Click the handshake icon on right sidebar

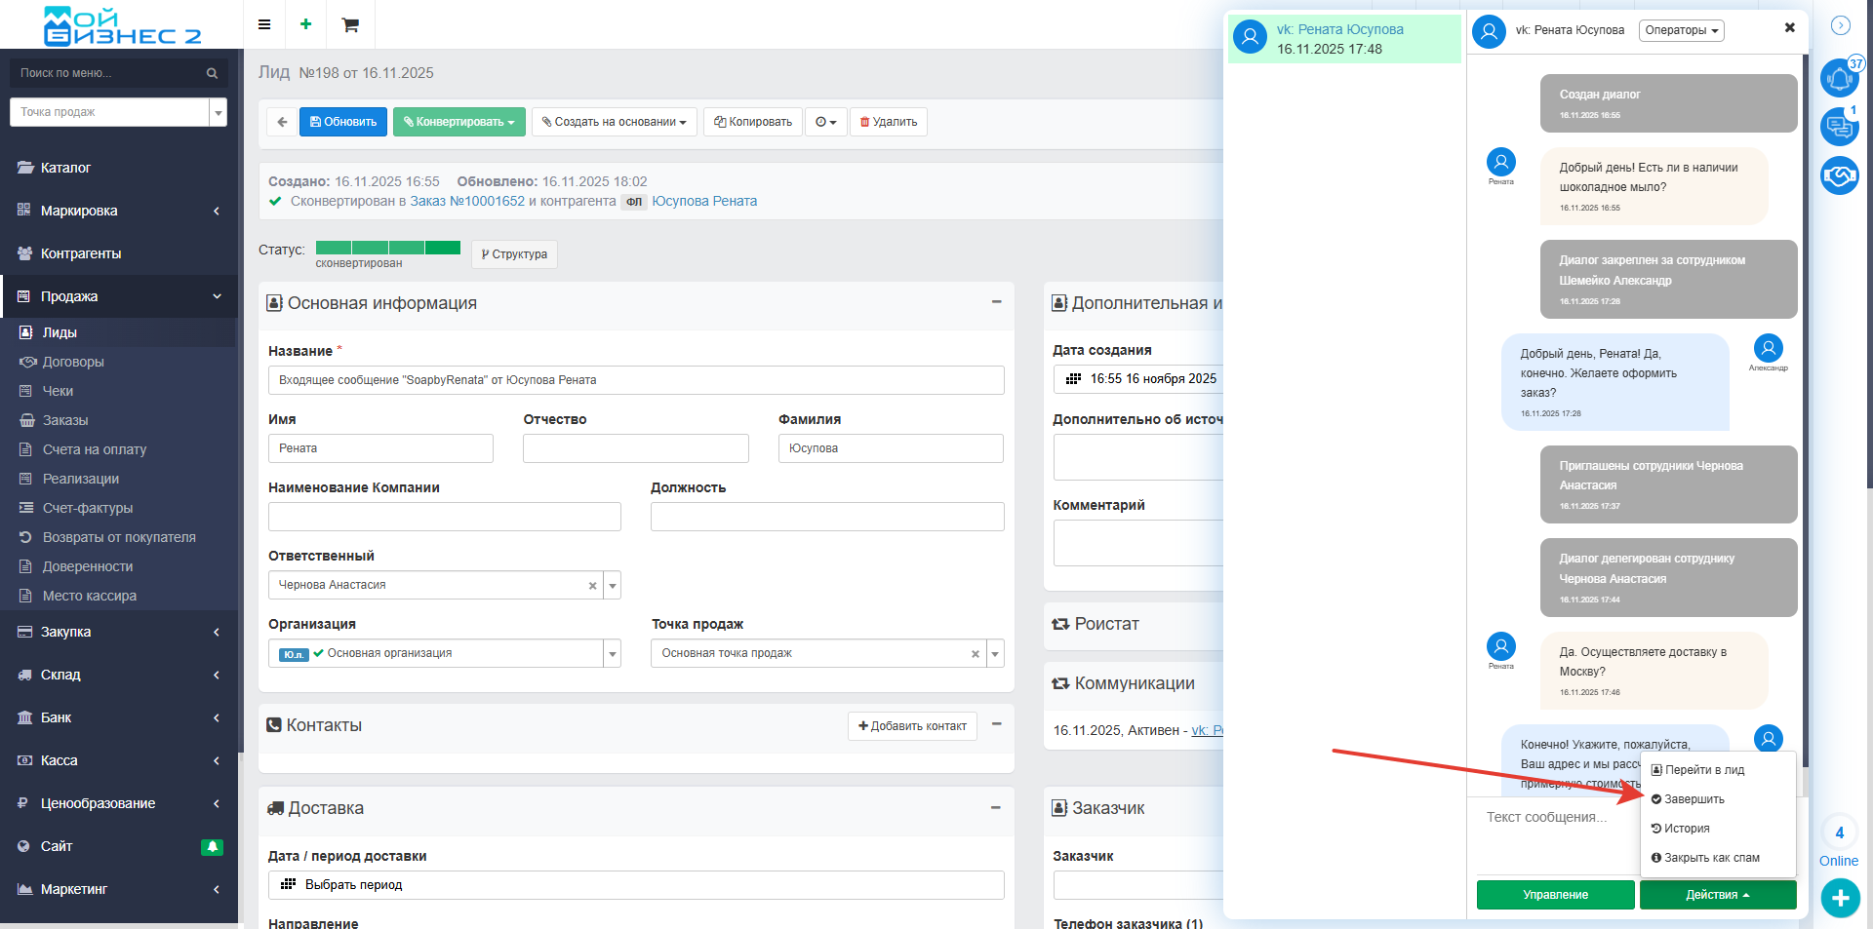pos(1839,175)
